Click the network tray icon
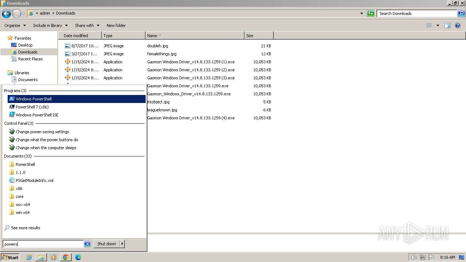Screen dimensions: 466x262 pyautogui.click(x=423, y=257)
